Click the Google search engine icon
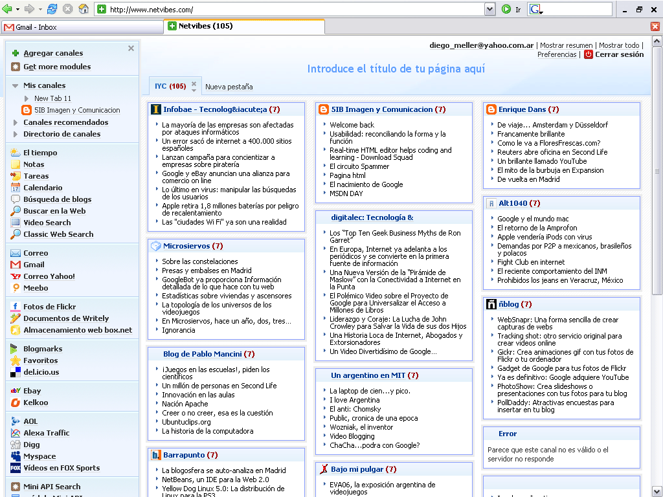The width and height of the screenshot is (663, 497). click(535, 9)
